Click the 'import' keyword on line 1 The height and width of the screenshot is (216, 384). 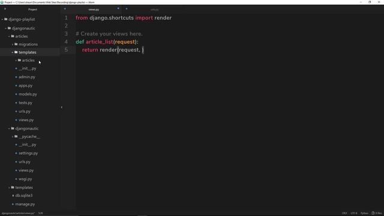pyautogui.click(x=144, y=18)
